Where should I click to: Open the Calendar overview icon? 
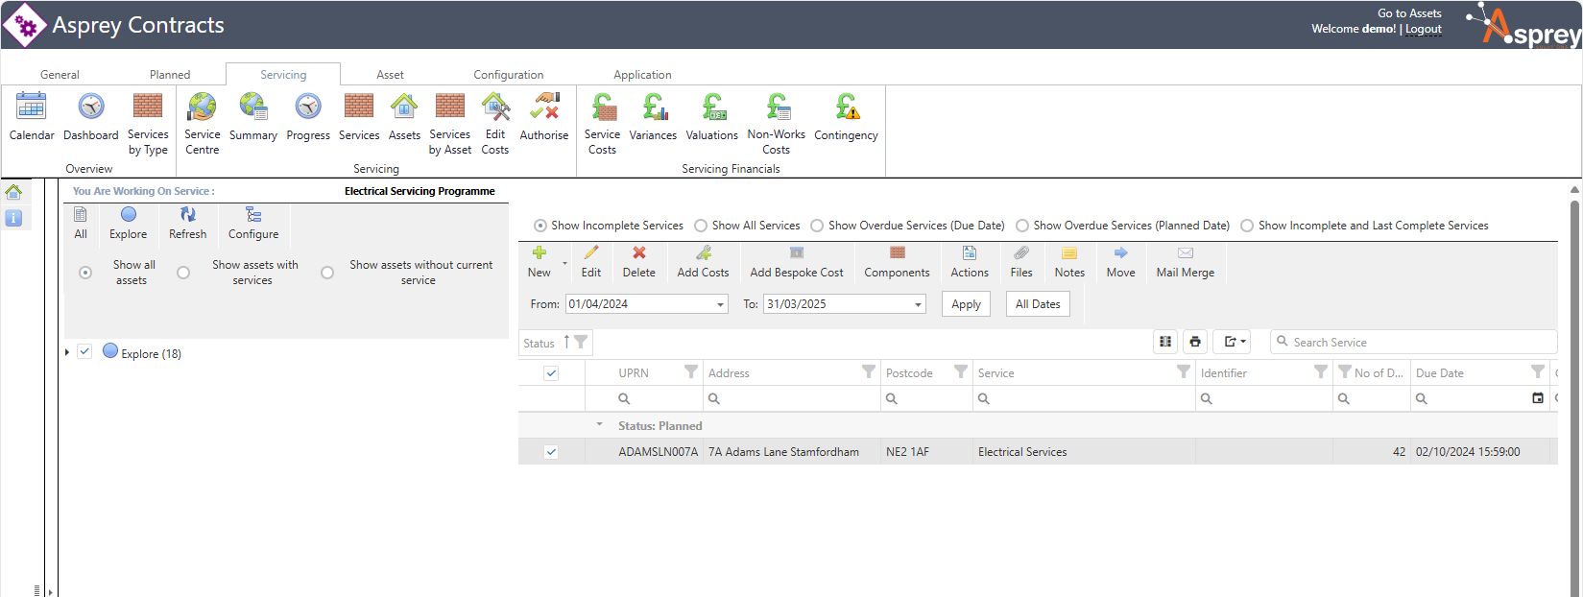[x=32, y=117]
